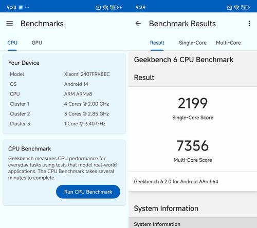Image resolution: width=257 pixels, height=228 pixels.
Task: Select the CPU tab
Action: pos(12,43)
